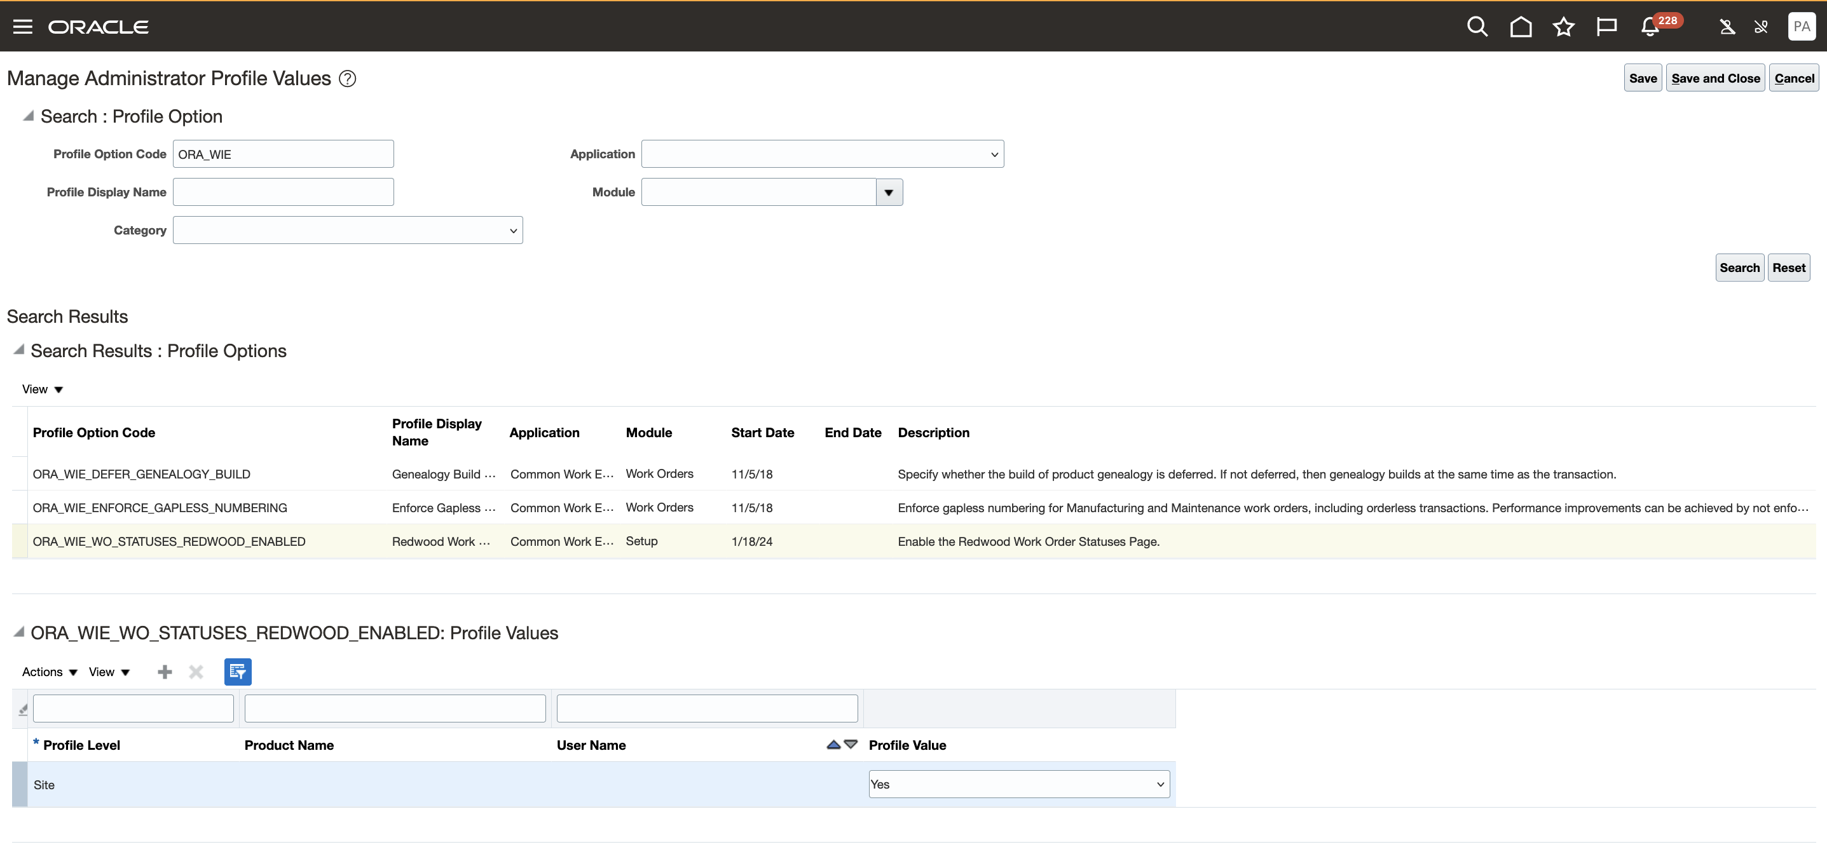Click the Search button
The height and width of the screenshot is (868, 1827).
click(x=1739, y=268)
